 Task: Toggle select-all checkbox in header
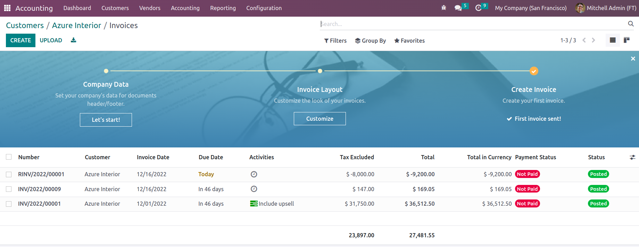coord(9,157)
